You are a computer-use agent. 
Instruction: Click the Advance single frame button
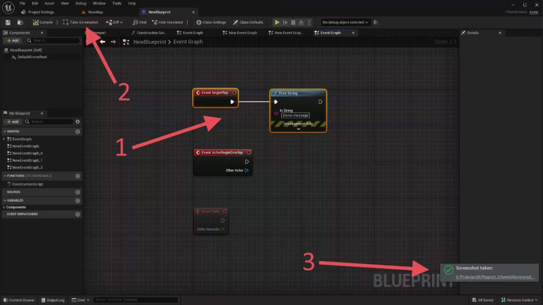tap(285, 22)
